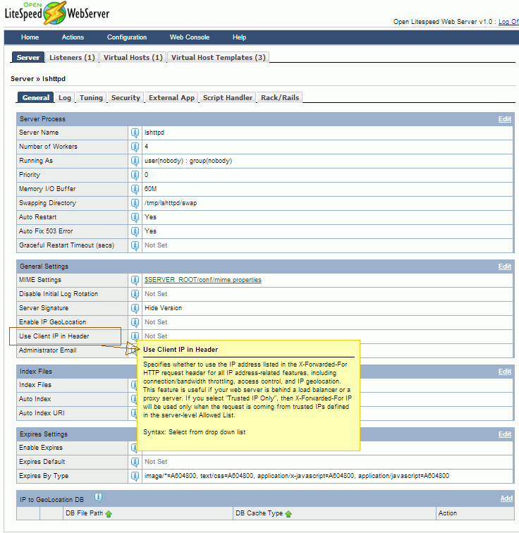
Task: Open the Log sub-tab
Action: click(65, 97)
